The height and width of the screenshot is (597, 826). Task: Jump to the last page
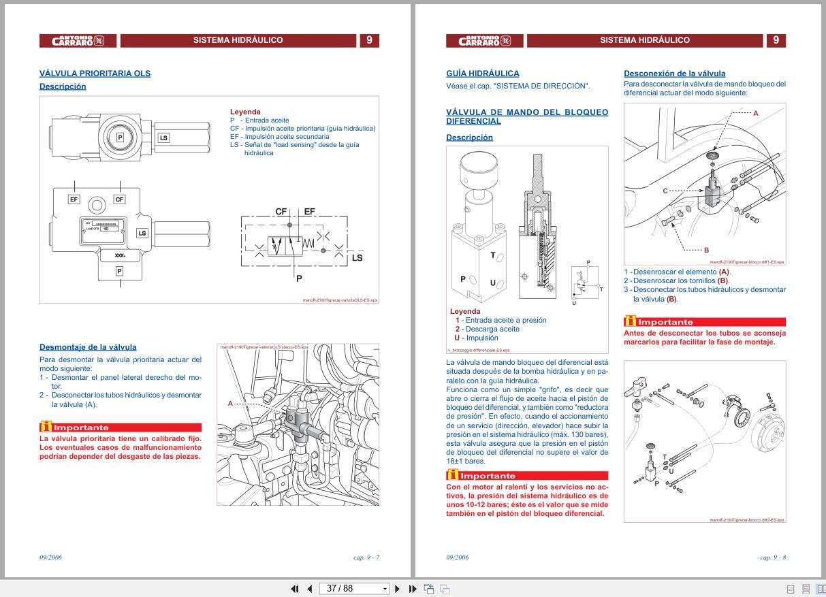(413, 589)
